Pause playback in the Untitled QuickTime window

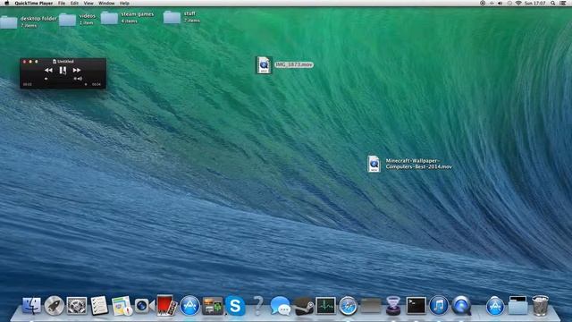pos(63,70)
